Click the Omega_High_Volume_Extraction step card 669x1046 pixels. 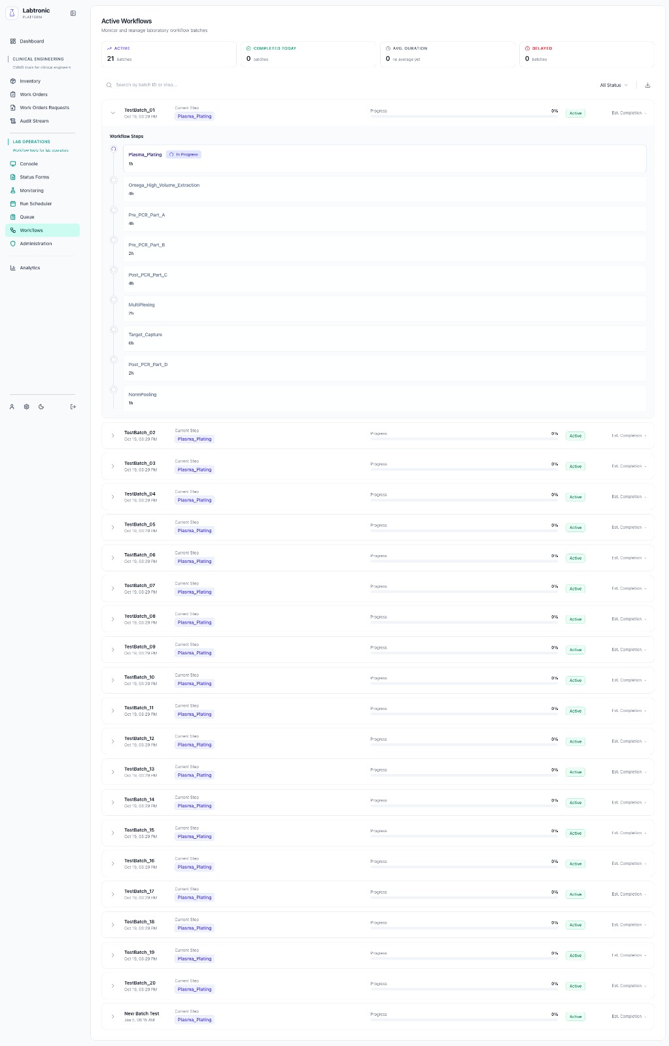point(385,190)
